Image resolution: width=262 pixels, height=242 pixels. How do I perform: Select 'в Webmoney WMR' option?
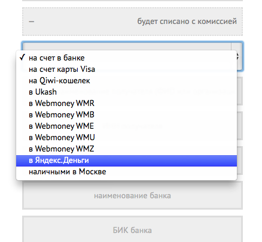[126, 104]
